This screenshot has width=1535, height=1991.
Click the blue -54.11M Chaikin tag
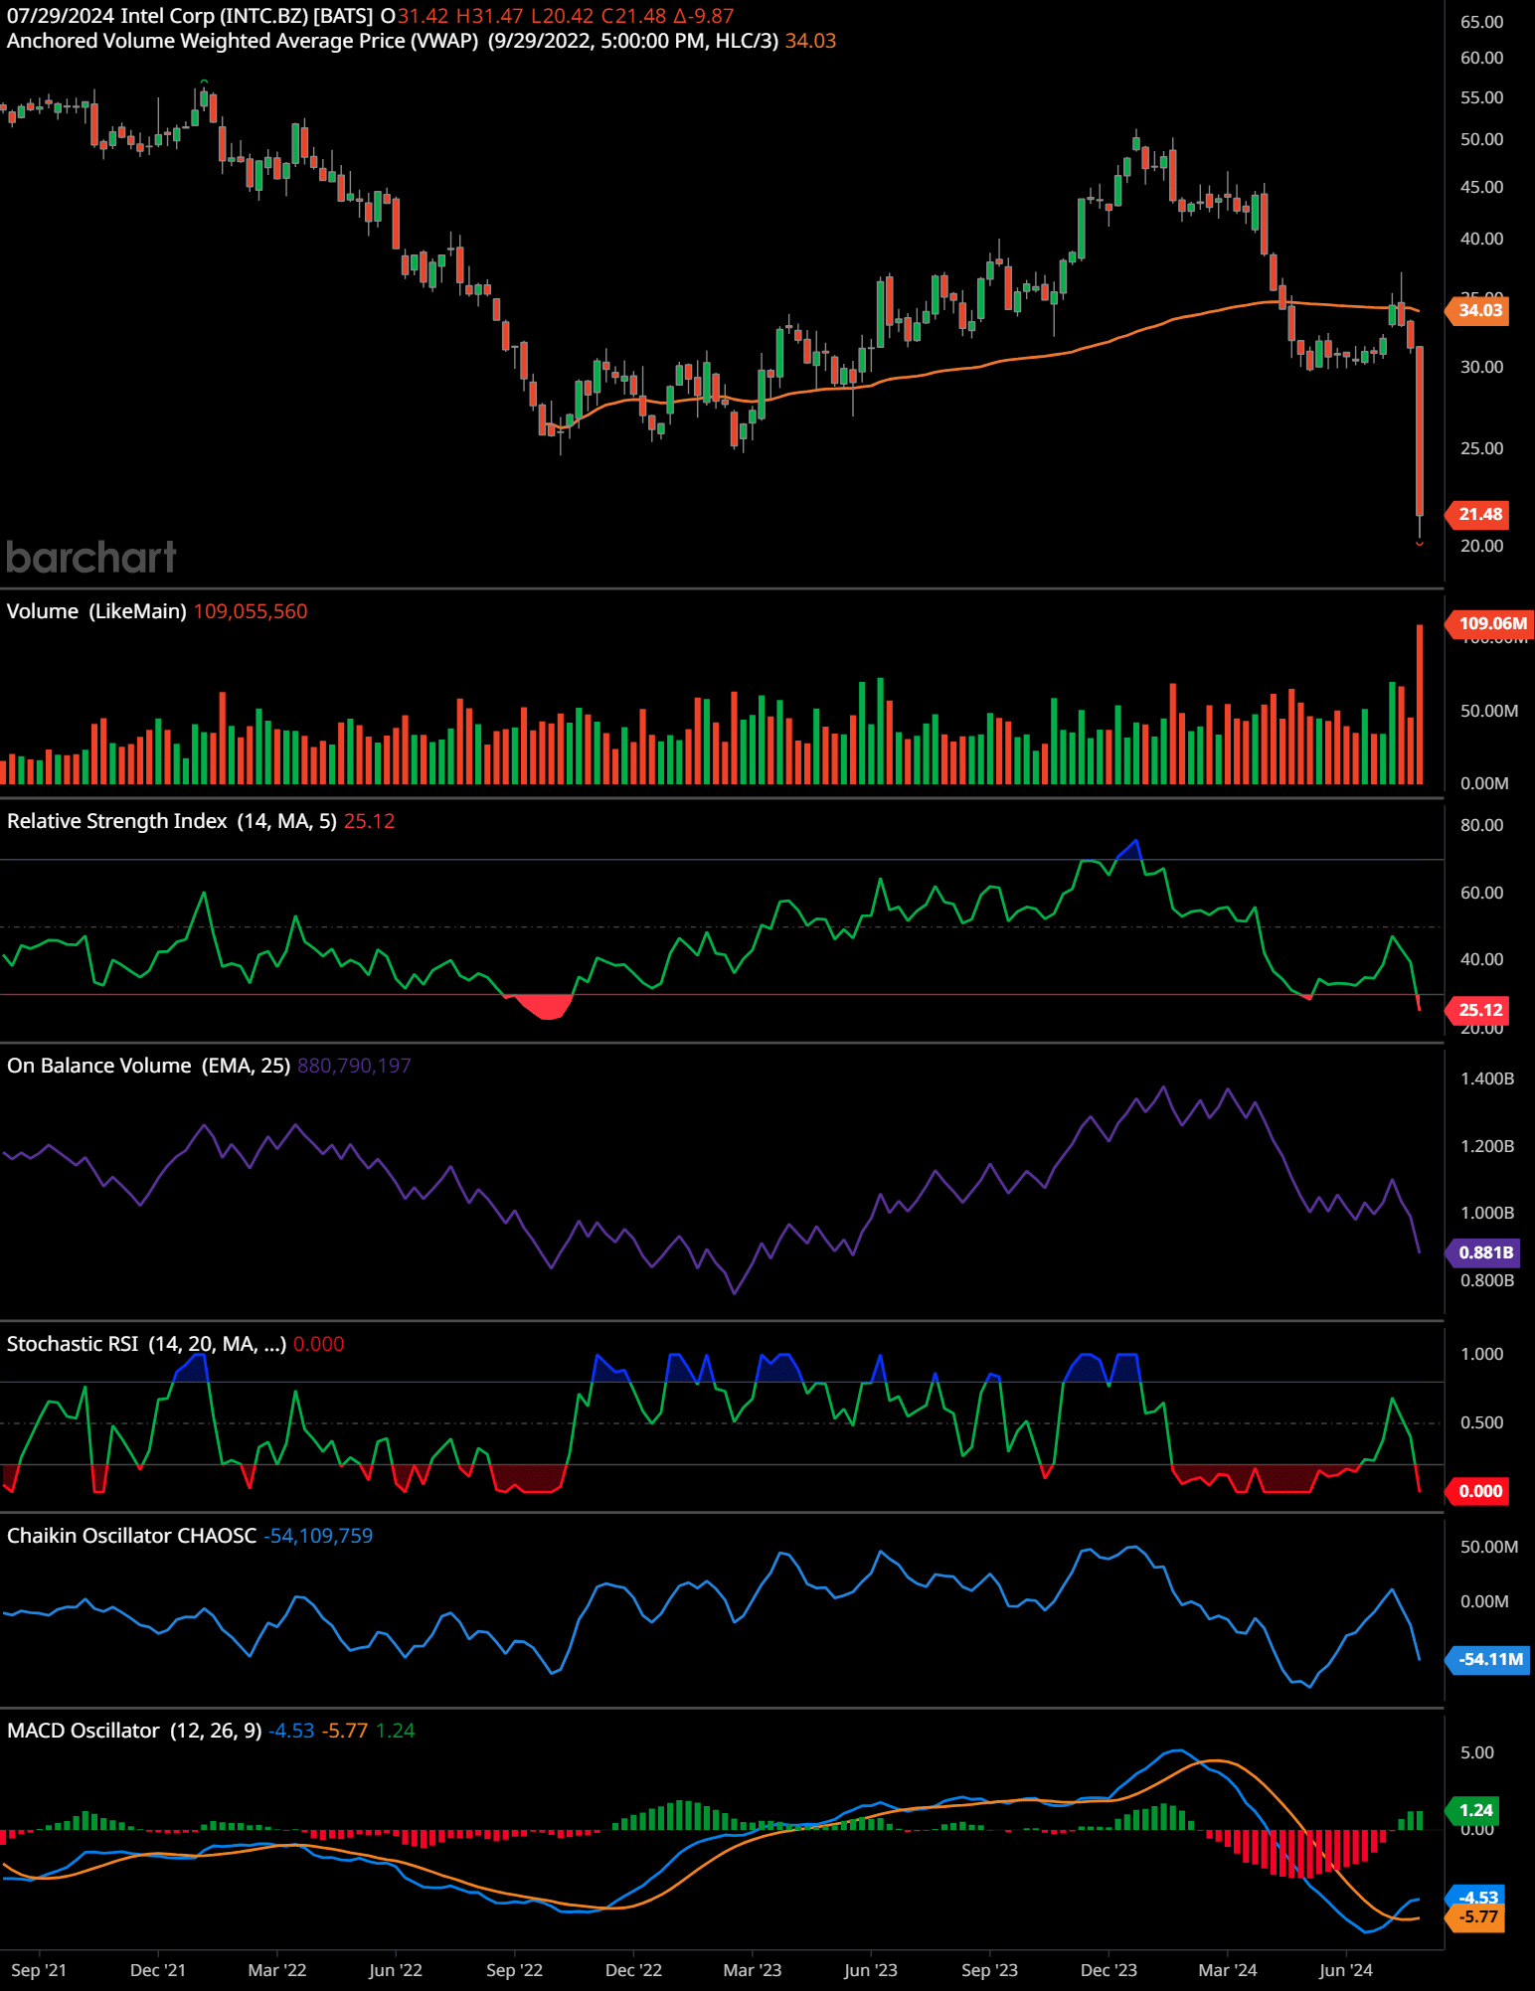(1489, 1659)
